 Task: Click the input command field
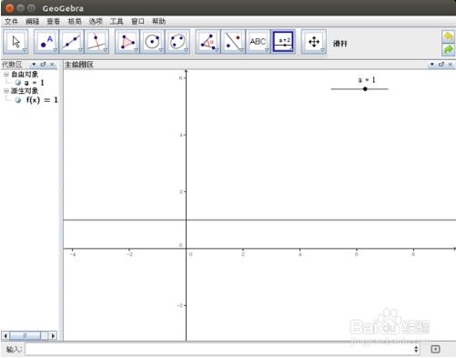point(219,349)
